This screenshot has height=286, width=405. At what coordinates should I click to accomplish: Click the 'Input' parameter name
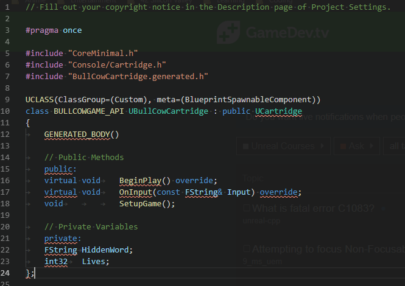pos(239,192)
